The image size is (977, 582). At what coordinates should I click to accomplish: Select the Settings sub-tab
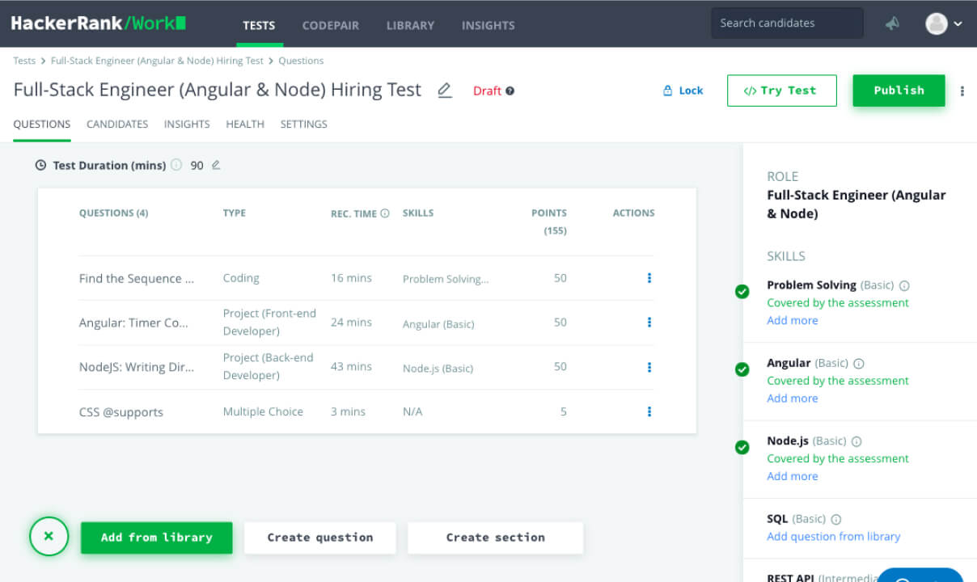303,124
